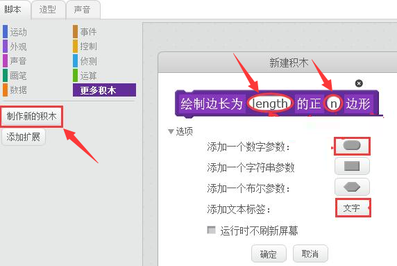This screenshot has height=266, width=397.
Task: Click the blue 运动 category color swatch
Action: pos(5,31)
